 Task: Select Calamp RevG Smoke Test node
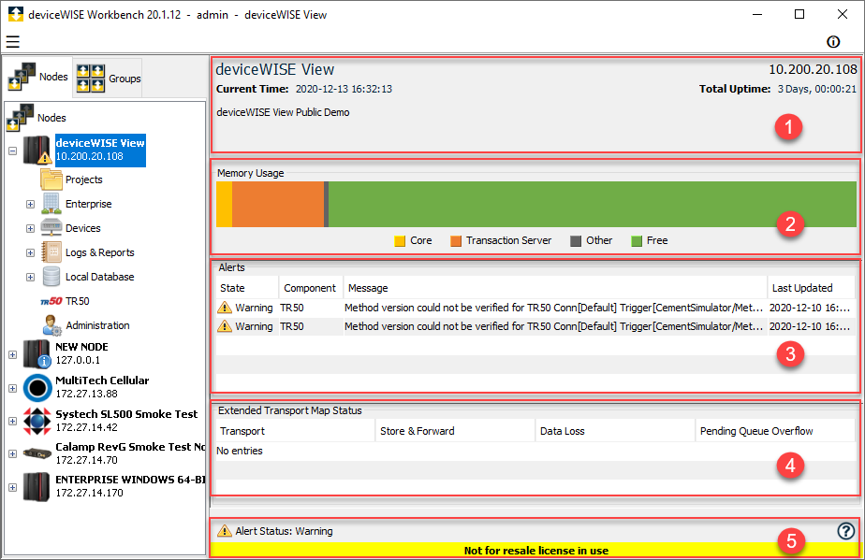[130, 453]
